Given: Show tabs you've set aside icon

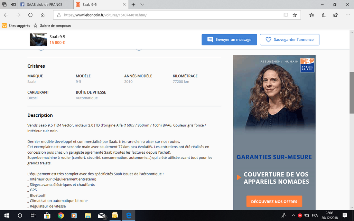Looking at the screenshot, I should pyautogui.click(x=4, y=4).
